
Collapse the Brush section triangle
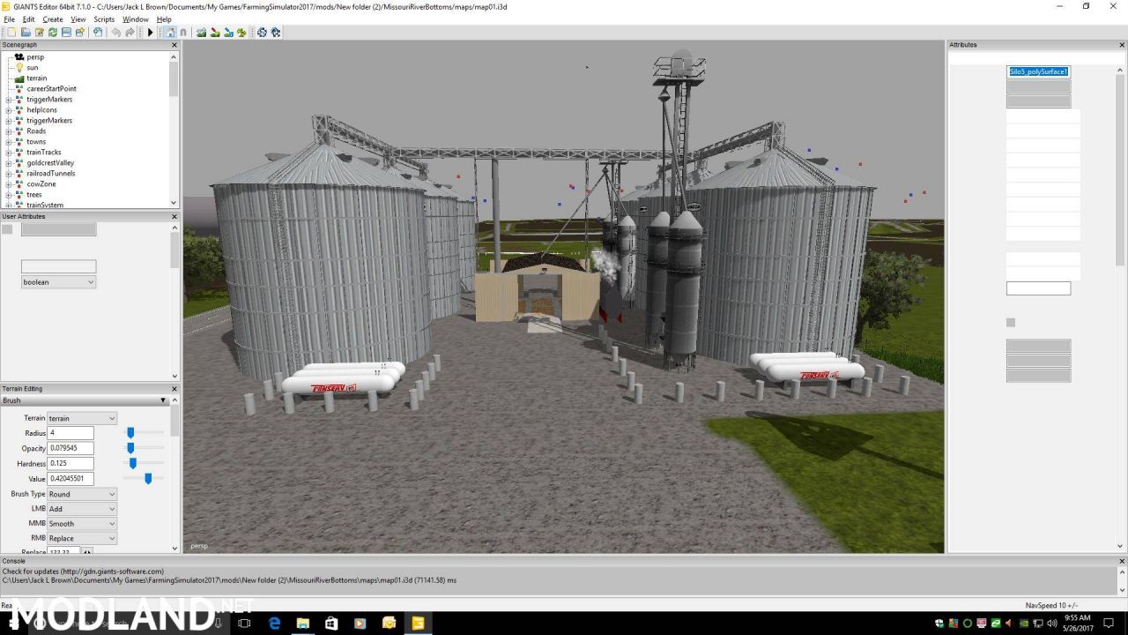[x=163, y=400]
